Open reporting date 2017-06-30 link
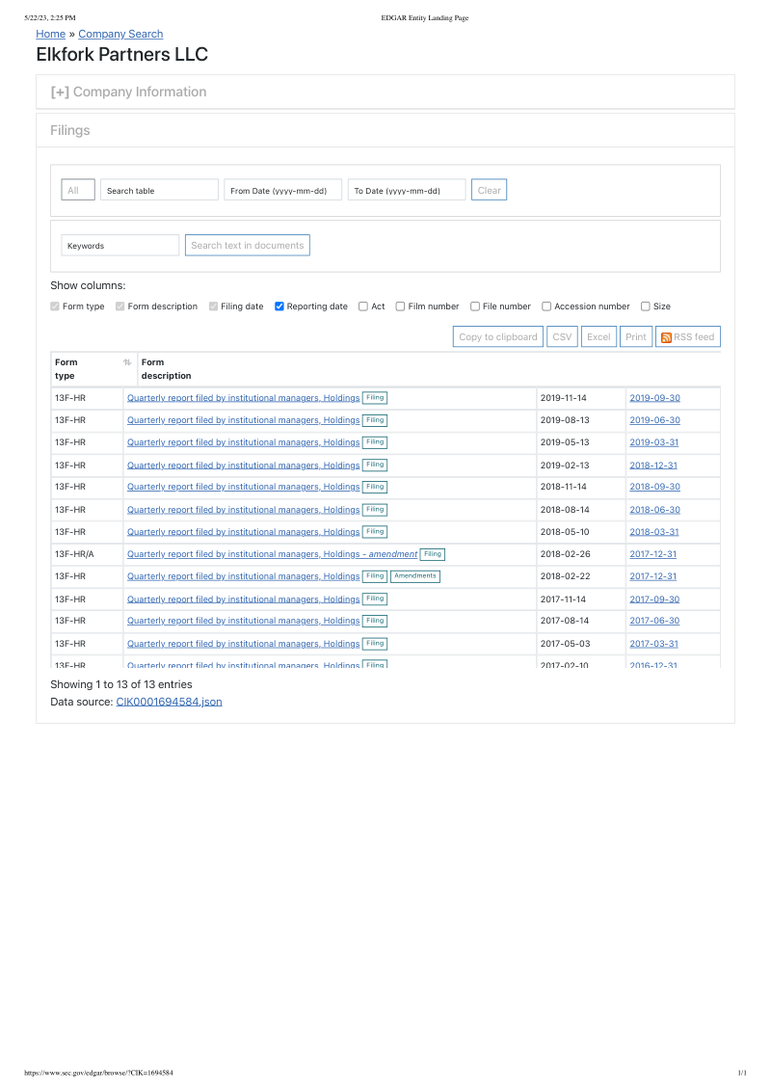 pos(654,621)
